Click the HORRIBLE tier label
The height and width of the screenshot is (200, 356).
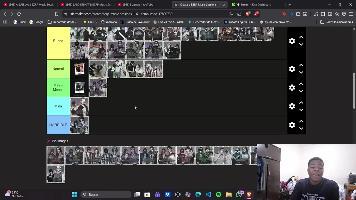58,125
